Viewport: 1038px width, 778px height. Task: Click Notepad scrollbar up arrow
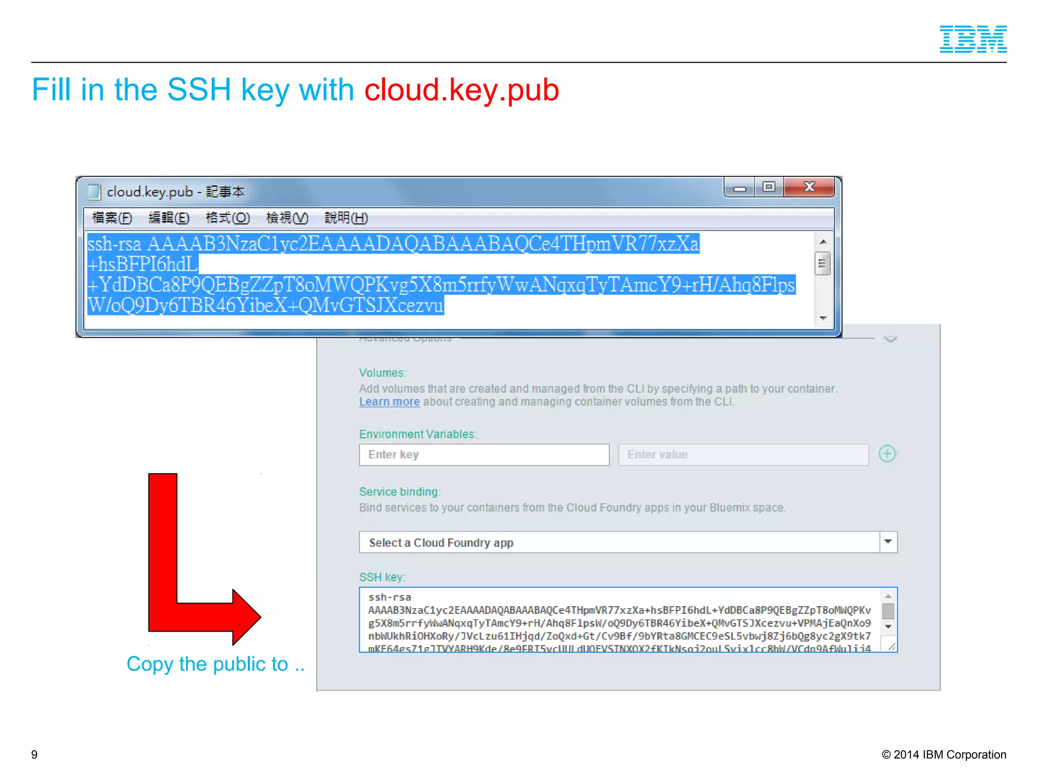(x=823, y=242)
